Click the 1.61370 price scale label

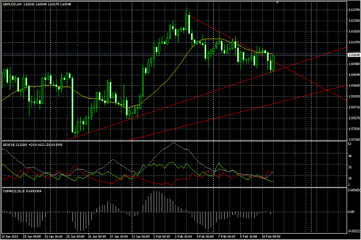[354, 42]
